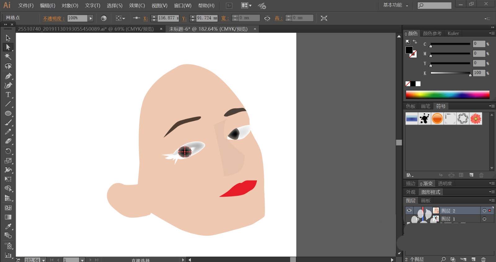The image size is (496, 262).
Task: Switch to the 透明度 panel tab
Action: click(445, 184)
